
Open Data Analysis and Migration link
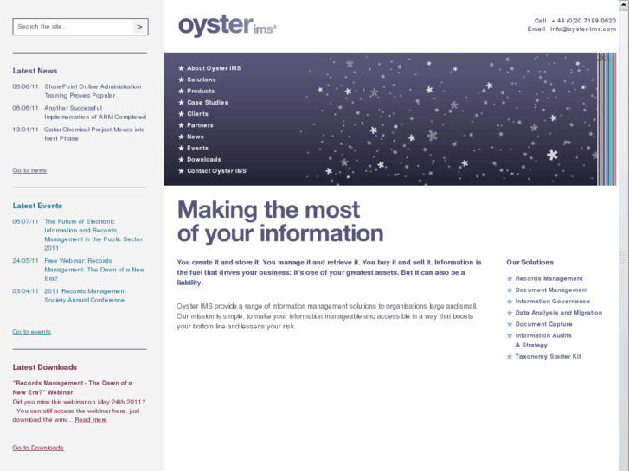558,313
